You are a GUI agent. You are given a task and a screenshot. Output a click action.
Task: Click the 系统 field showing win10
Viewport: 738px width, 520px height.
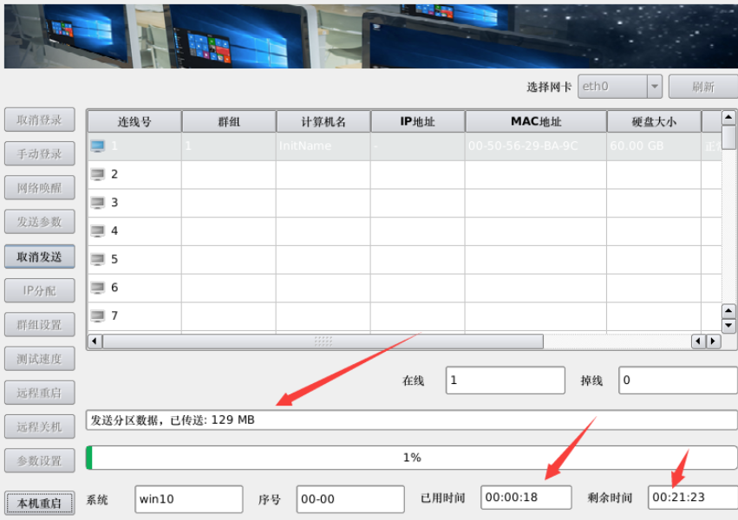188,498
